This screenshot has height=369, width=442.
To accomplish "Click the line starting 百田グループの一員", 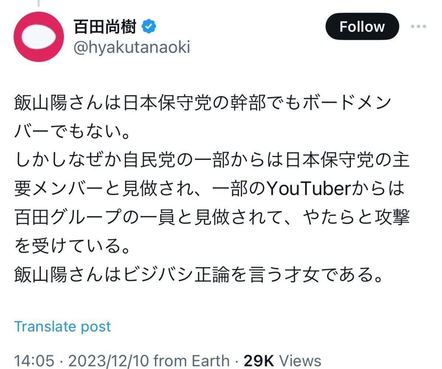I will tap(212, 217).
